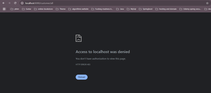Open the MySql bookmark folder
This screenshot has width=211, height=93.
coord(131,9)
